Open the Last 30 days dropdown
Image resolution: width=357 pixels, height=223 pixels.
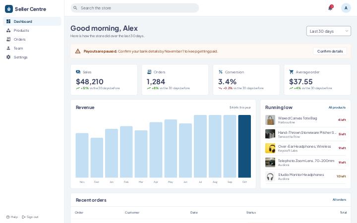329,31
